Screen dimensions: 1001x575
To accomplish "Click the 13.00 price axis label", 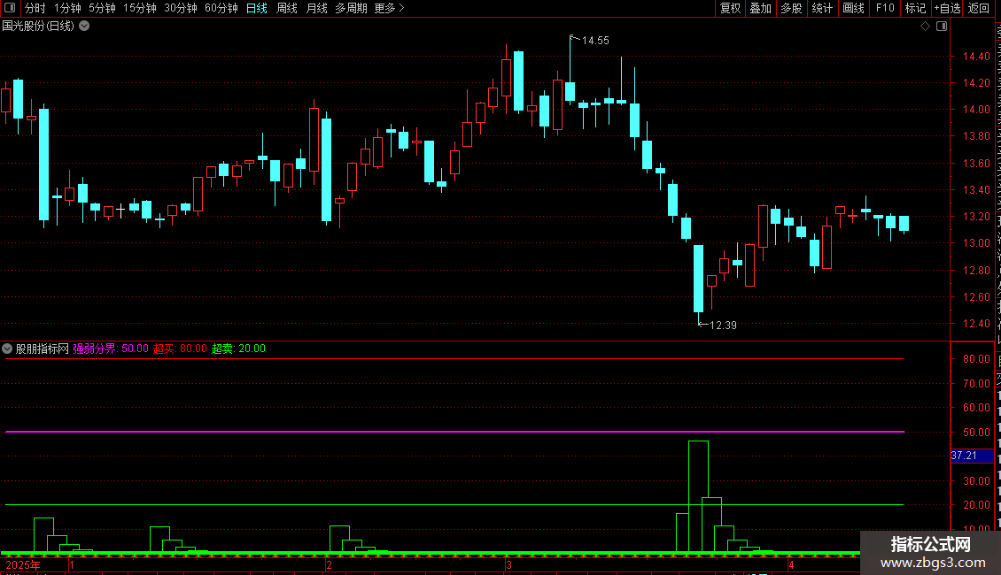I will click(976, 243).
